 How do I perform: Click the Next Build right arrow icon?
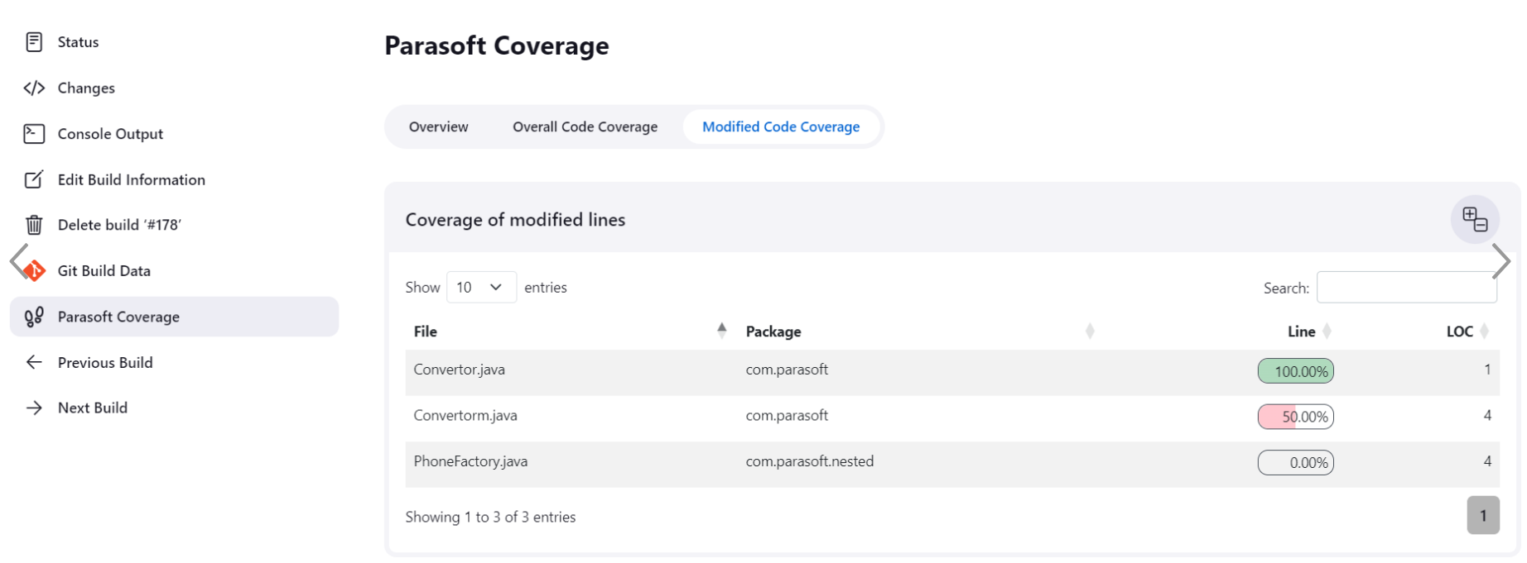[x=34, y=408]
